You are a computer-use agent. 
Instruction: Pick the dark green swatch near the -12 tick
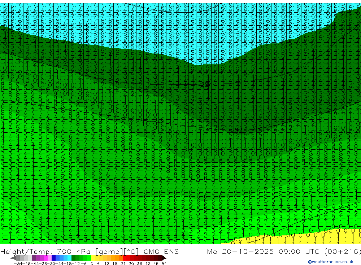73,258
